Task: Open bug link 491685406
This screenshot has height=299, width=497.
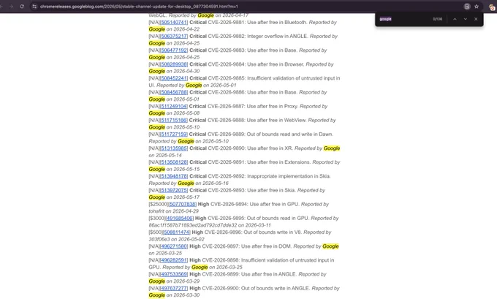Action: [x=179, y=218]
